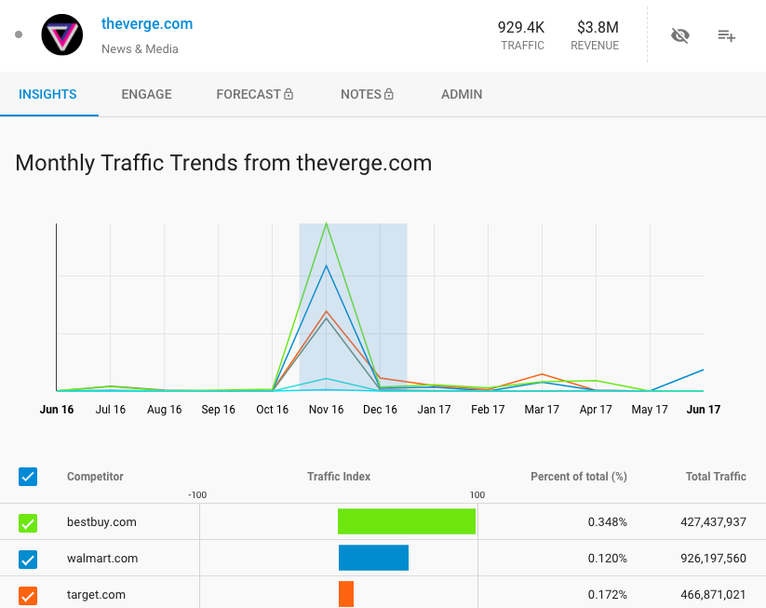Click the Monthly Traffic Trends heading

click(223, 163)
